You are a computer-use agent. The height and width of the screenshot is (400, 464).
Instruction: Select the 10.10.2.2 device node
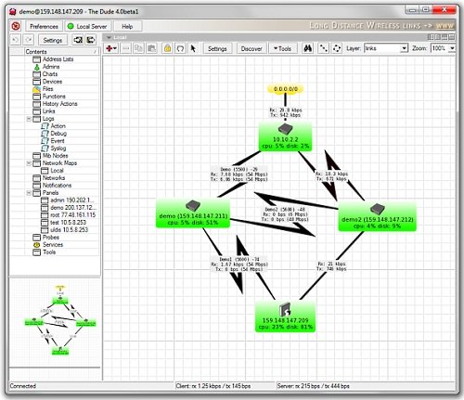[285, 136]
